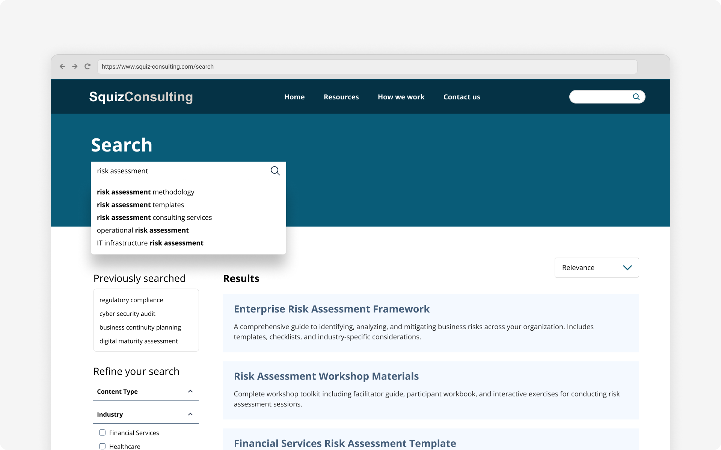The width and height of the screenshot is (721, 450).
Task: Choose suggestion risk assessment methodology
Action: click(x=146, y=192)
